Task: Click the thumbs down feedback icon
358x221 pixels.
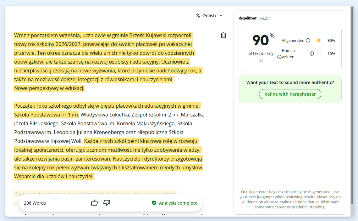Action: point(107,203)
